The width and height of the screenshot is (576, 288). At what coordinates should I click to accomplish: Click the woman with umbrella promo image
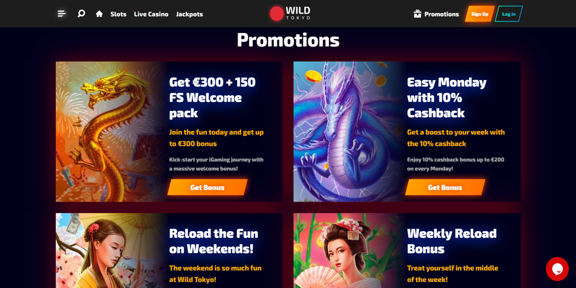(x=110, y=250)
